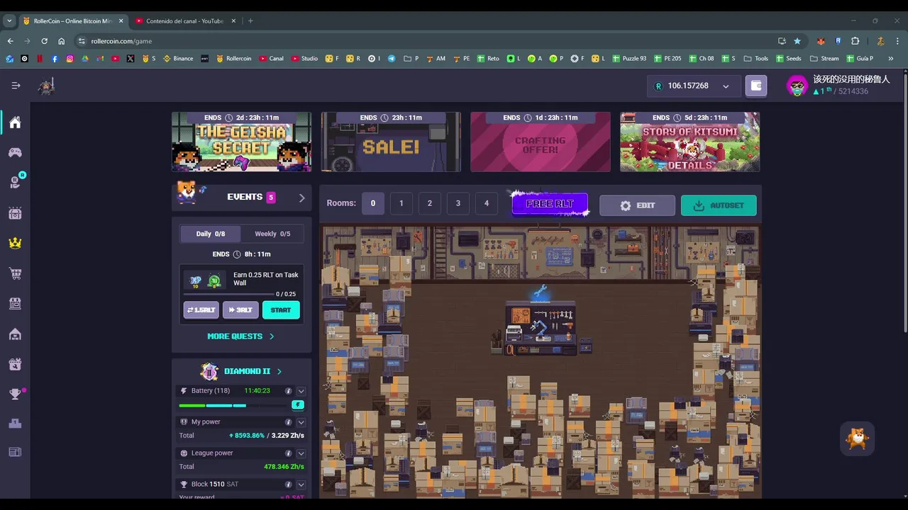Click the FREE RLT button
Viewport: 908px width, 510px height.
550,204
